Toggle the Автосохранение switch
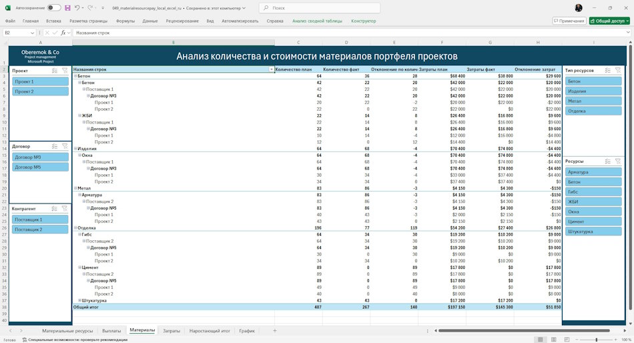634x343 pixels. pyautogui.click(x=54, y=8)
